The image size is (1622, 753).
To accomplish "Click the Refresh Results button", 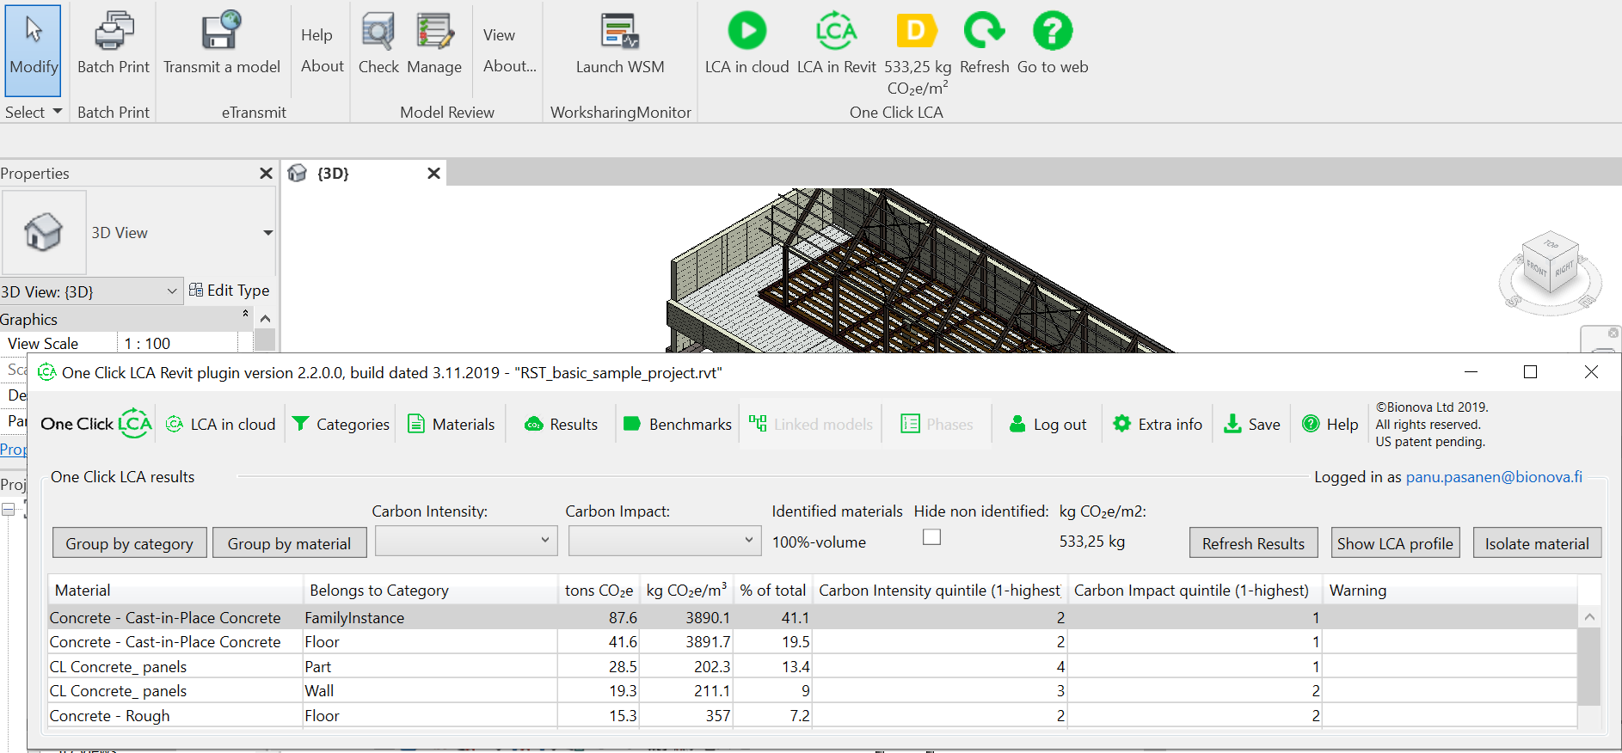I will (x=1253, y=543).
